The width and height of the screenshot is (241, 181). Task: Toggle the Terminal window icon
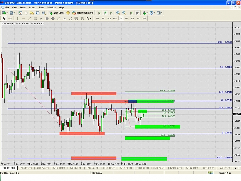[38, 13]
